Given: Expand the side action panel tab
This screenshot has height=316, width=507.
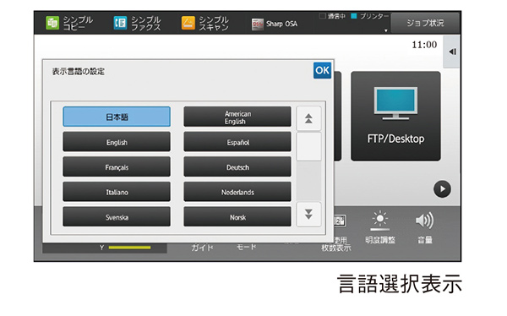Looking at the screenshot, I should [452, 52].
